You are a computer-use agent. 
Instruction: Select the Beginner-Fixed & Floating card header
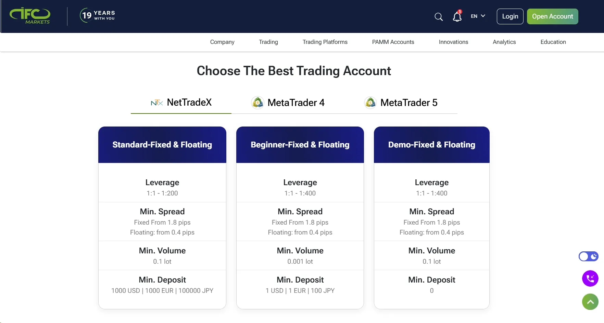click(x=300, y=145)
